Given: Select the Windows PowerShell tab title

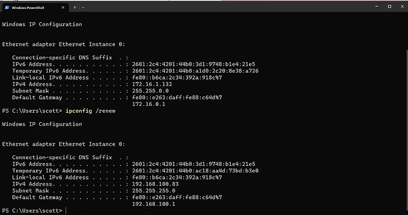Looking at the screenshot, I should click(x=28, y=8).
